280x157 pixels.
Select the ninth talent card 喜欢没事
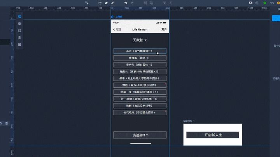[x=140, y=105]
